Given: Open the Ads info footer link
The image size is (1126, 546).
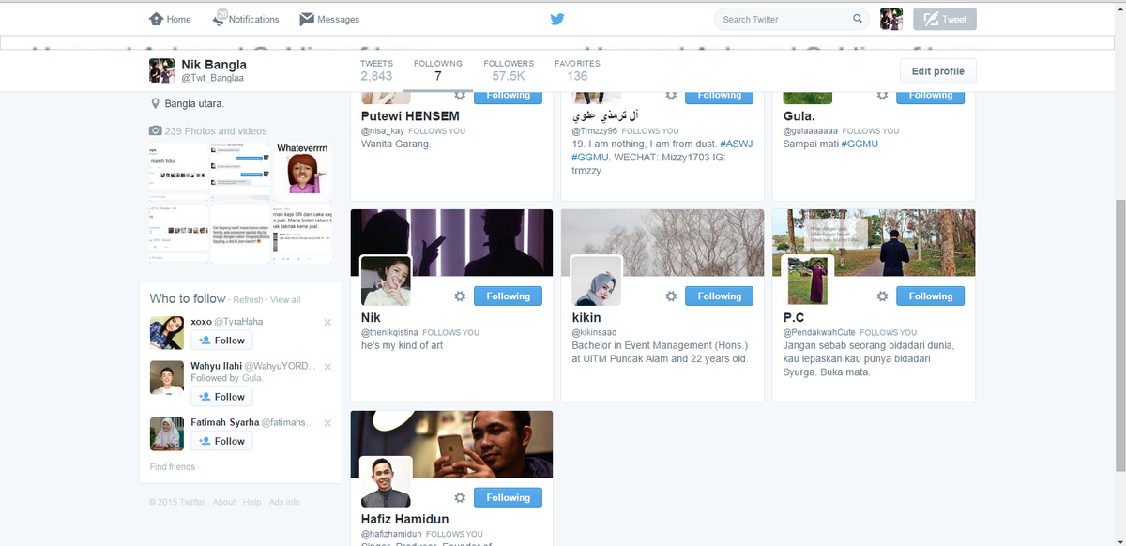Looking at the screenshot, I should (x=284, y=503).
